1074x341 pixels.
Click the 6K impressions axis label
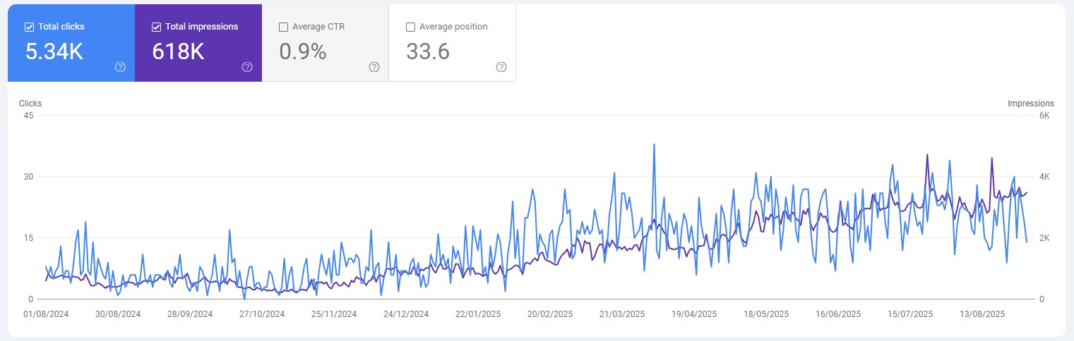[1044, 116]
